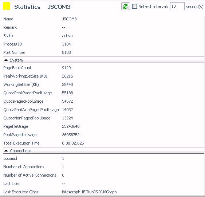
Task: Collapse the Connections section triangle
Action: 6,151
